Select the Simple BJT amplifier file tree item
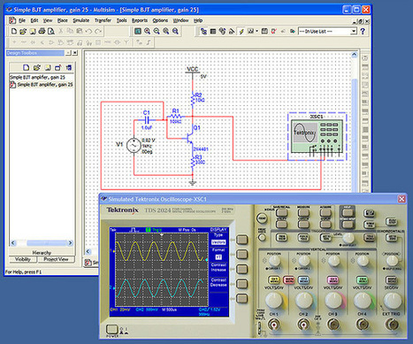 [x=42, y=85]
